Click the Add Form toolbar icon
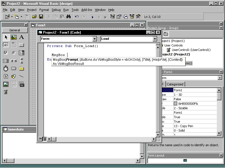 17,17
